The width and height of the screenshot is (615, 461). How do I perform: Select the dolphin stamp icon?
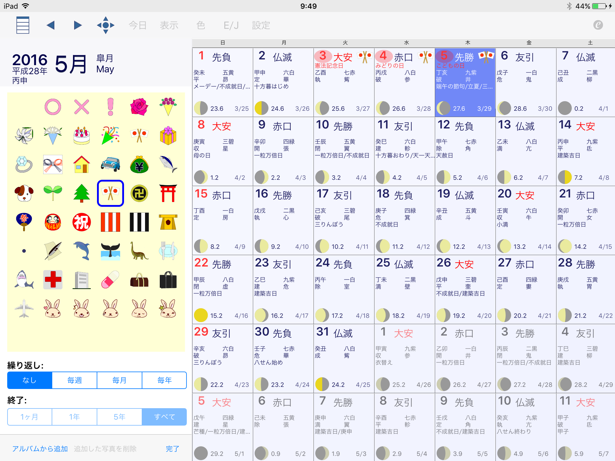(x=82, y=251)
